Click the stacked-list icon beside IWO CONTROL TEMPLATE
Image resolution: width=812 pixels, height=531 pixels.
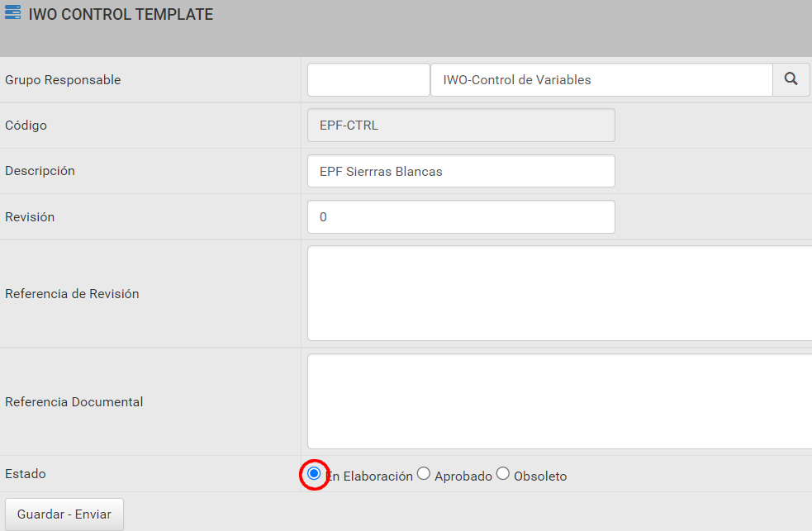click(x=12, y=12)
